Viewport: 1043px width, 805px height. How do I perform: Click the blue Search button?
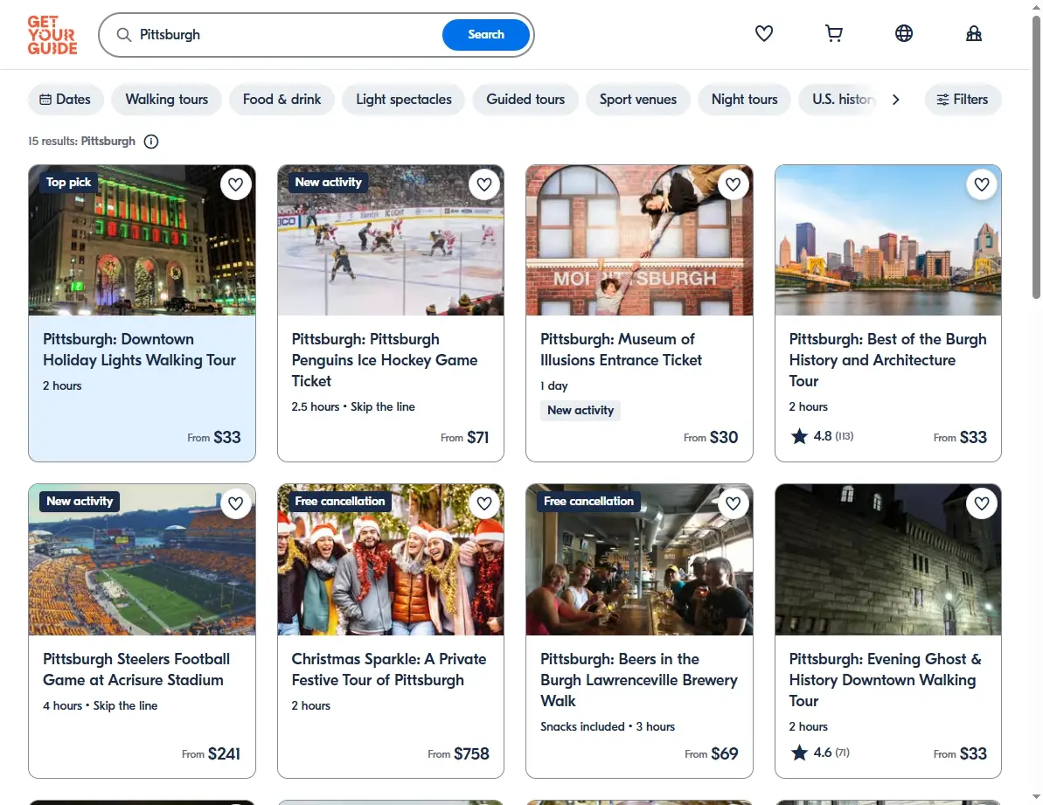485,35
